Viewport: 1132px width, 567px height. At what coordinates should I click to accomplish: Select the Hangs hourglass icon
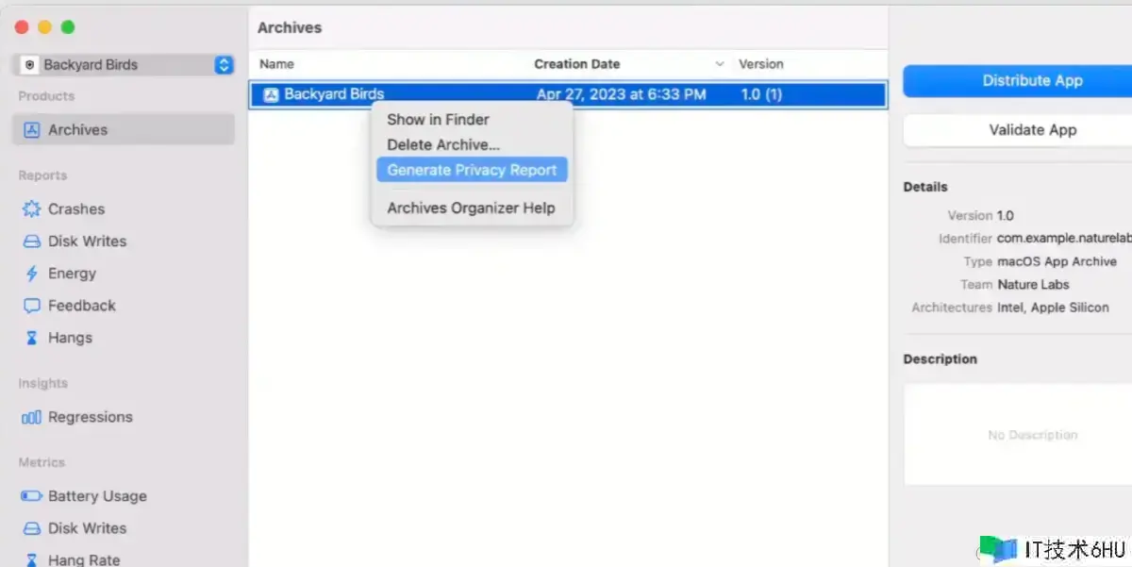click(x=32, y=338)
